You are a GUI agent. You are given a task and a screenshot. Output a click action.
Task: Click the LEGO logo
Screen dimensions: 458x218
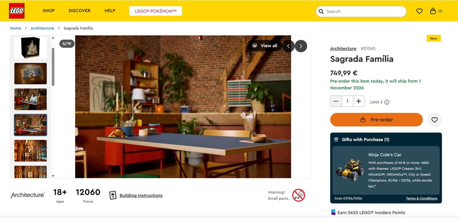pyautogui.click(x=17, y=11)
